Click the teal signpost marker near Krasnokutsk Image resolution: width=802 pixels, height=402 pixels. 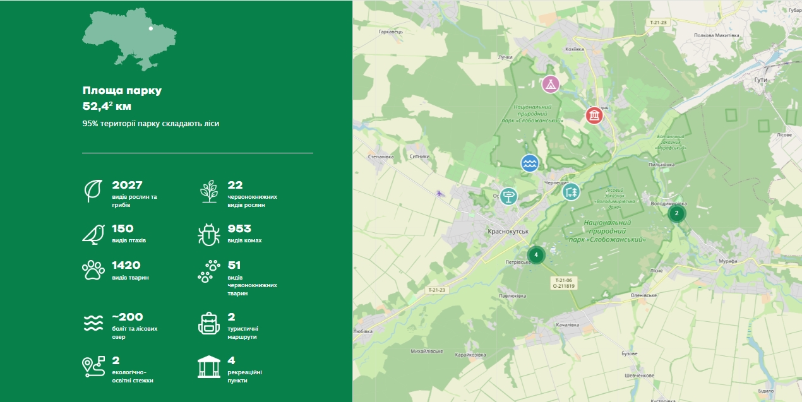tap(508, 196)
